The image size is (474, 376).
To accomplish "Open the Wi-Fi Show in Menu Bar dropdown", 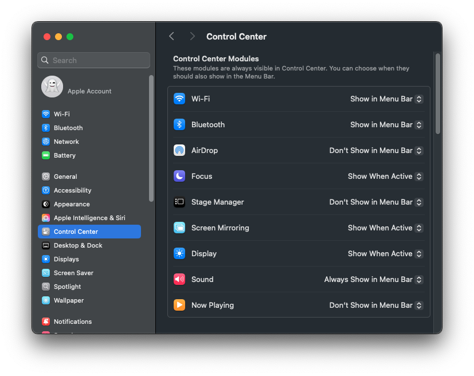I will click(386, 99).
